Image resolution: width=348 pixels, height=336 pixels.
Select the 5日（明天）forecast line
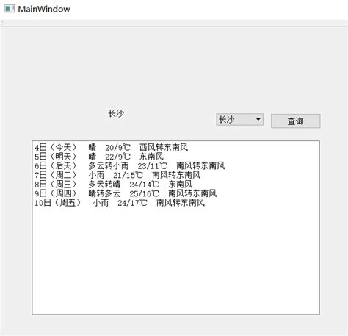[99, 157]
